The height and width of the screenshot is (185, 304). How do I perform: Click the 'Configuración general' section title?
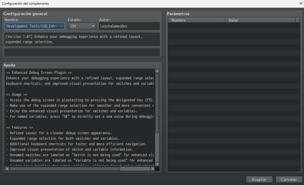(x=25, y=14)
